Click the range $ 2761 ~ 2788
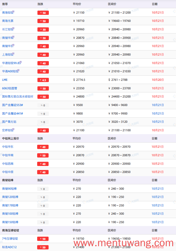The image size is (176, 251). [118, 80]
